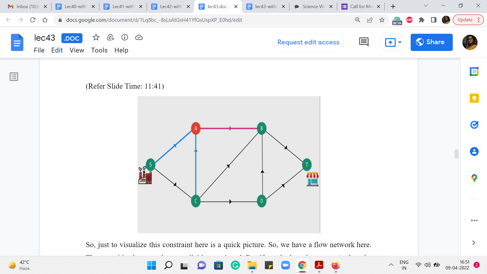This screenshot has height=274, width=487.
Task: Open Google Maps side panel icon
Action: (474, 178)
